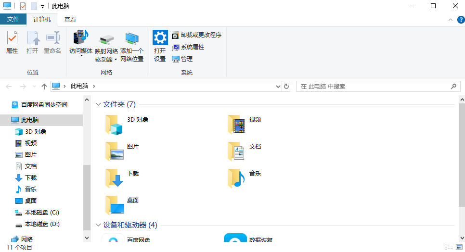The height and width of the screenshot is (252, 465).
Task: Collapse the 设备和驱动器 (4) group
Action: pos(98,225)
